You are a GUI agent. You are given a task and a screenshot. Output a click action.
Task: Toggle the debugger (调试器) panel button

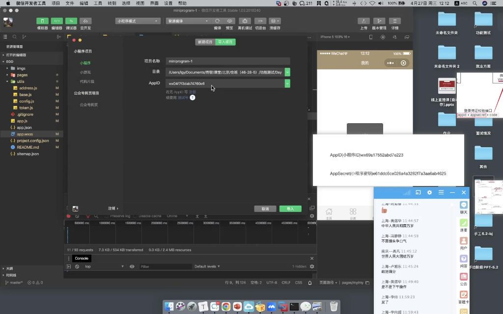click(71, 21)
